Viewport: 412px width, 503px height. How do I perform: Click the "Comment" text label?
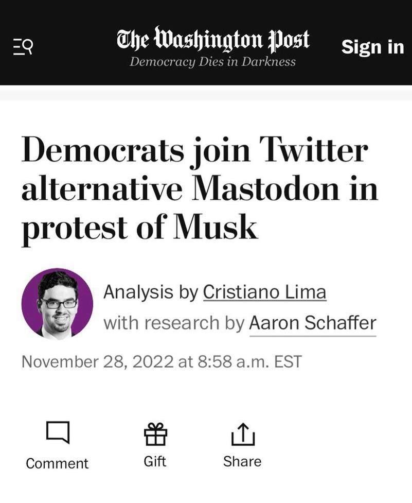click(x=57, y=463)
